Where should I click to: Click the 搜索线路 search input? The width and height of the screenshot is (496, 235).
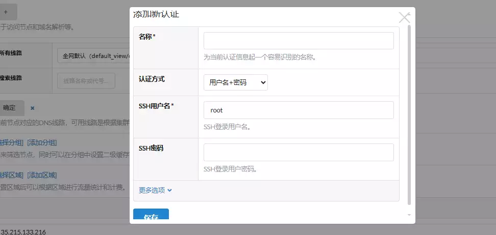[86, 80]
